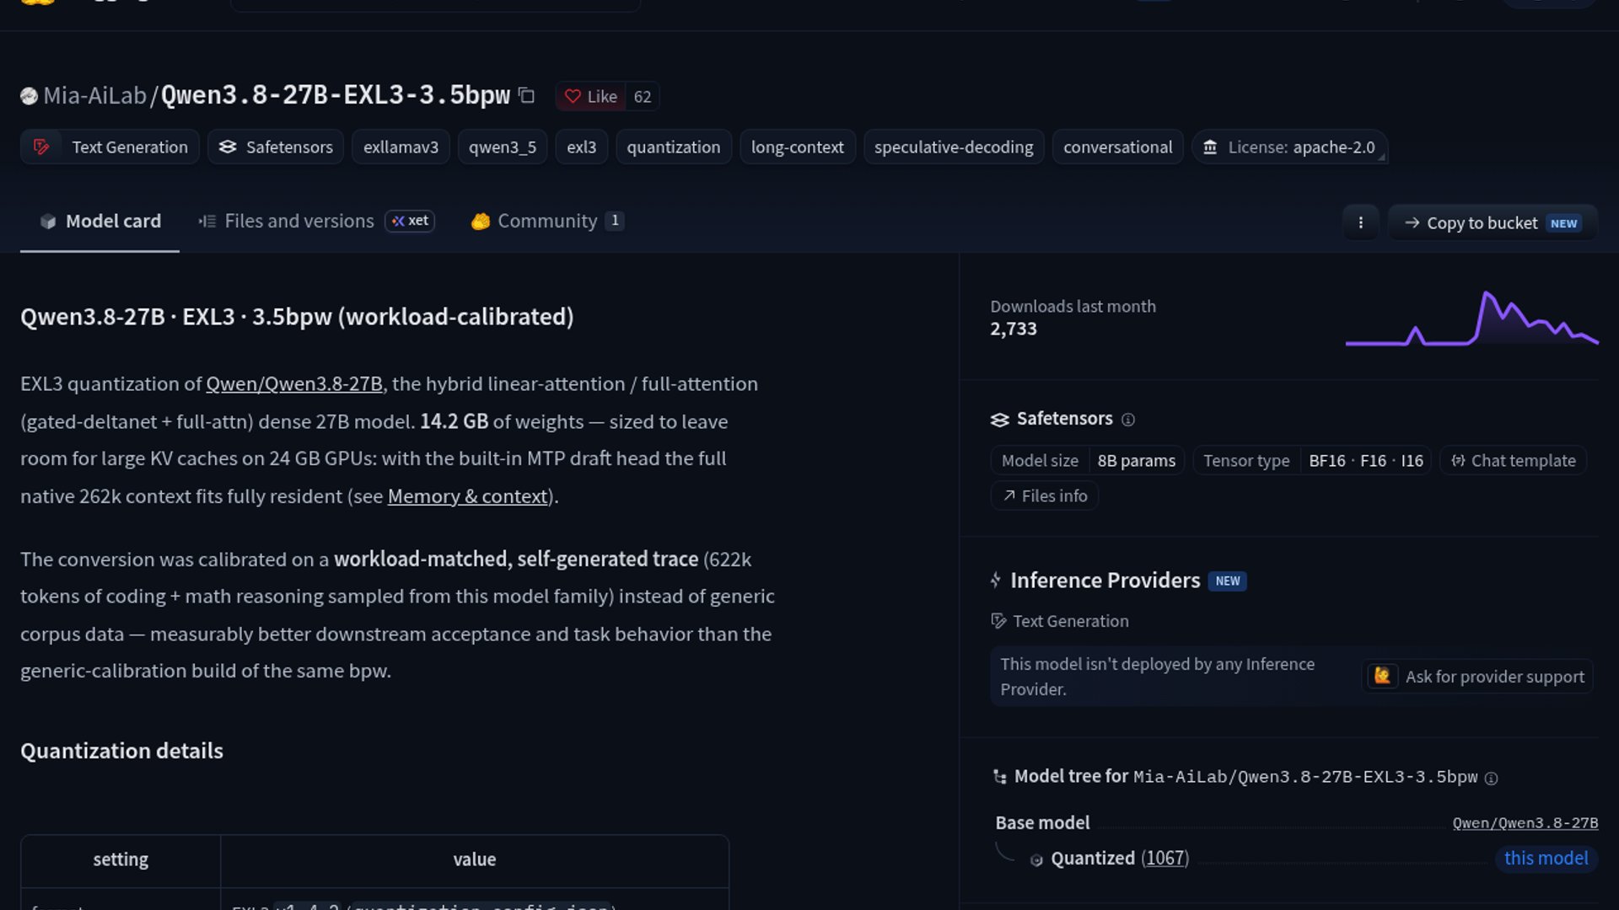Open Mia-AiLab organization avatar
Viewport: 1619px width, 910px height.
click(29, 96)
